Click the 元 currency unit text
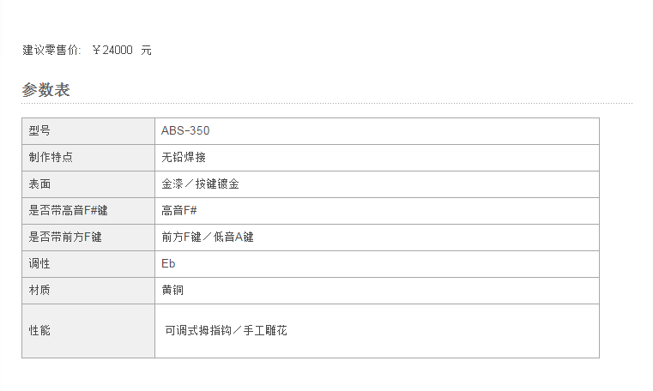 pos(146,51)
